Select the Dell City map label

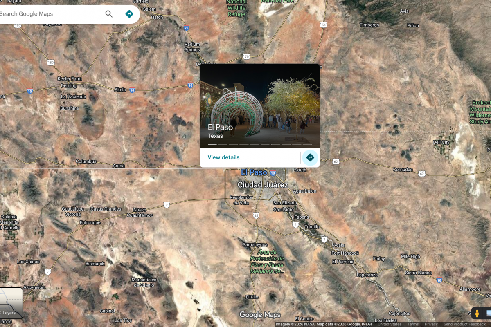[x=441, y=142]
